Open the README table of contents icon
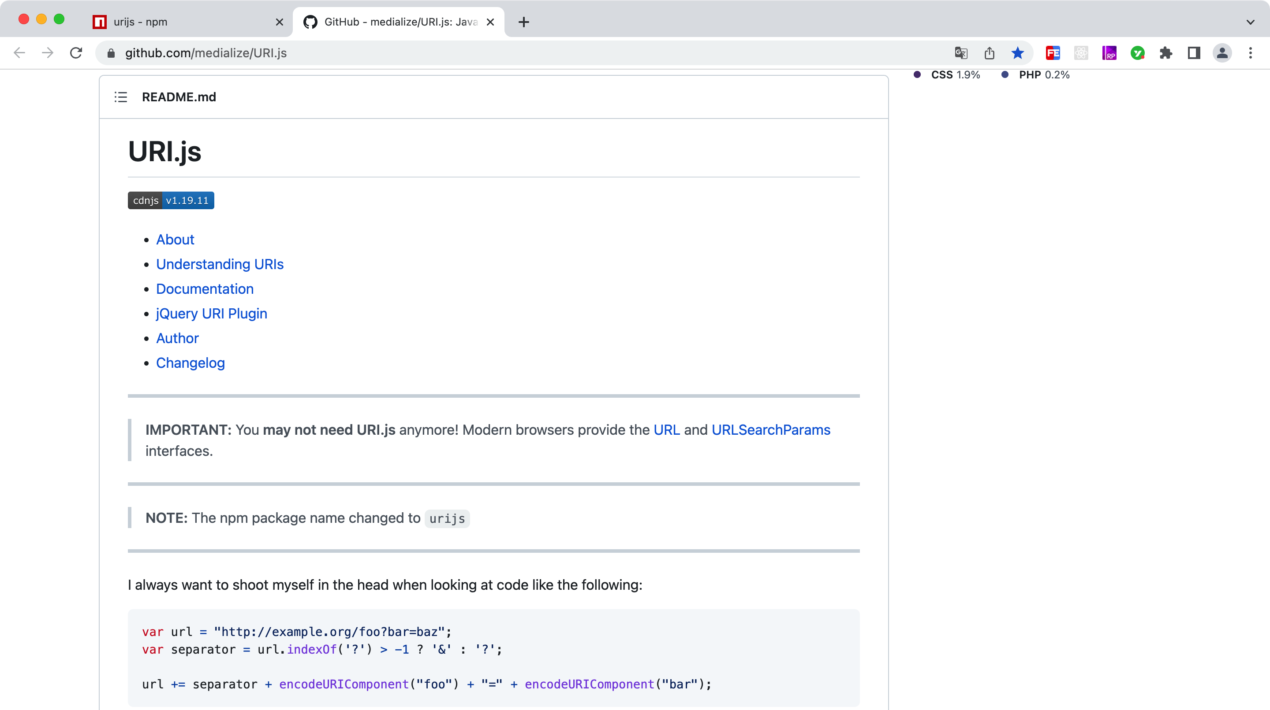The width and height of the screenshot is (1270, 710). click(121, 97)
